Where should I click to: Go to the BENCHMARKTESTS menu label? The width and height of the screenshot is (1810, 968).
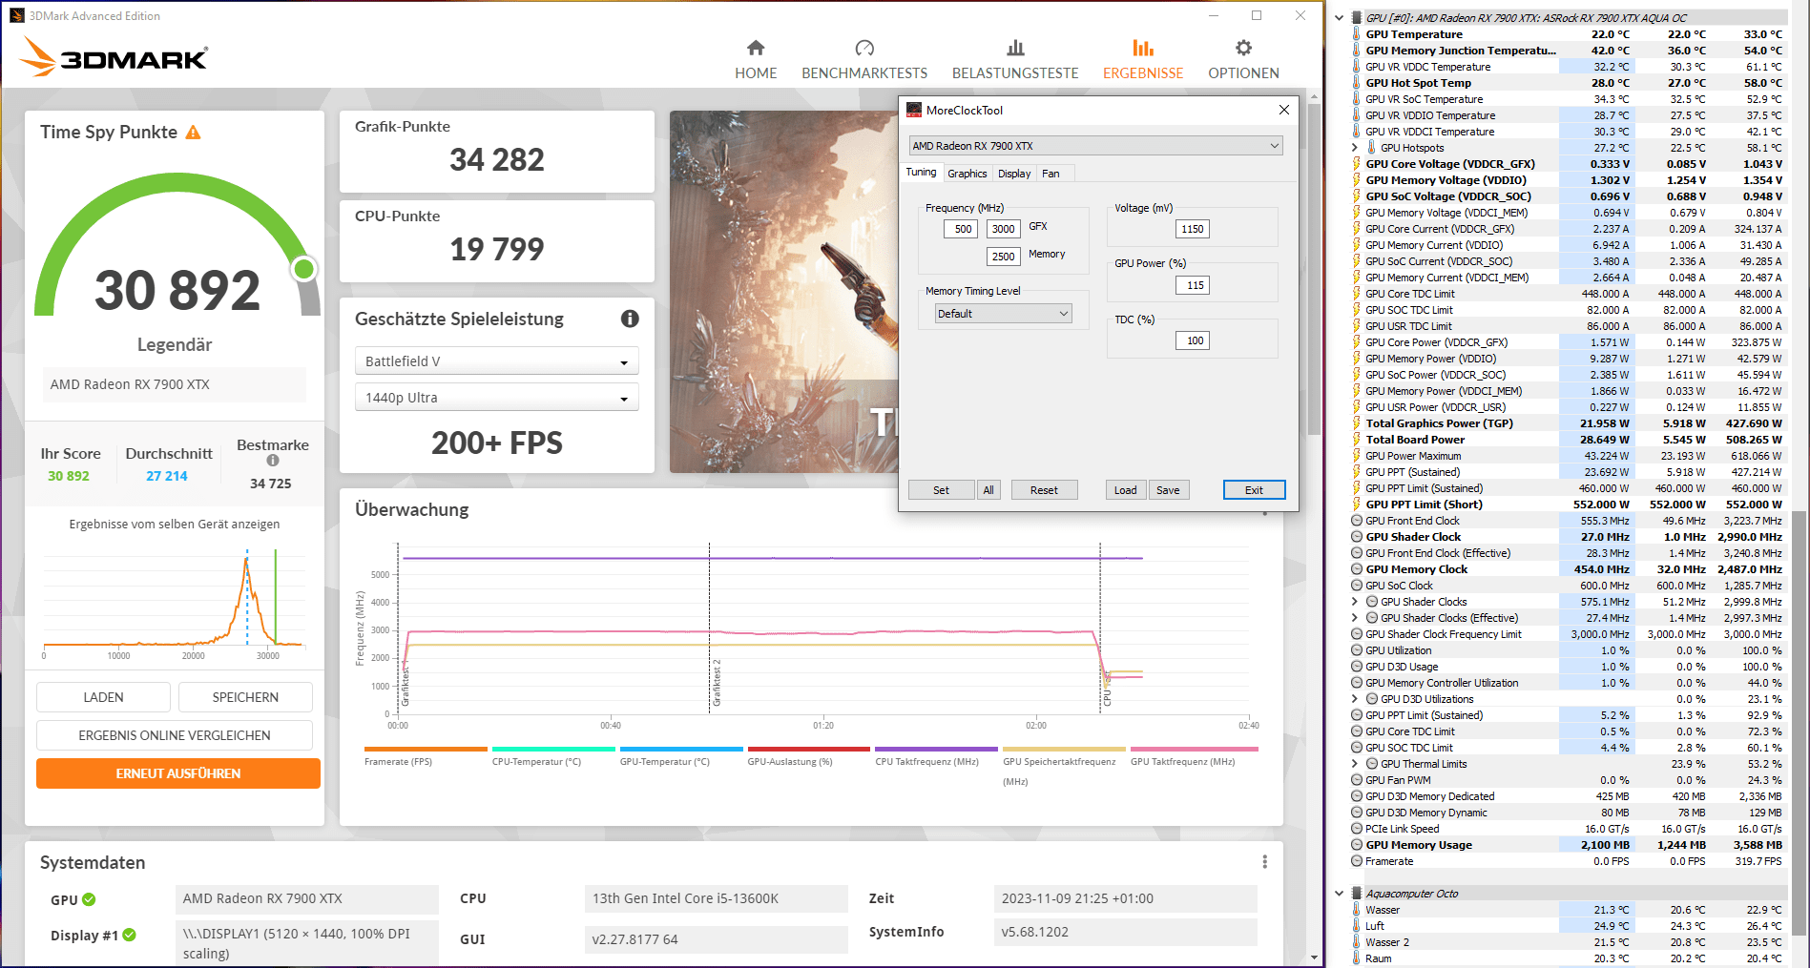864,73
